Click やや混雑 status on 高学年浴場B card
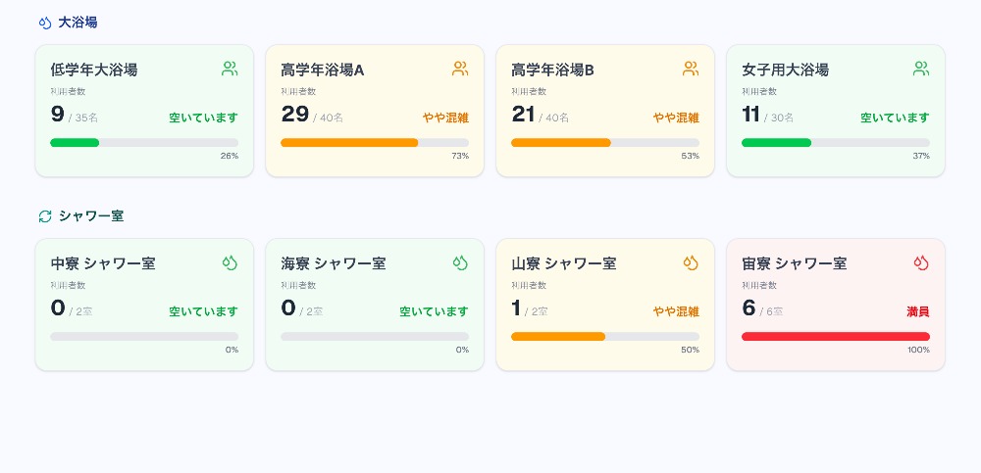Image resolution: width=981 pixels, height=473 pixels. click(x=676, y=118)
